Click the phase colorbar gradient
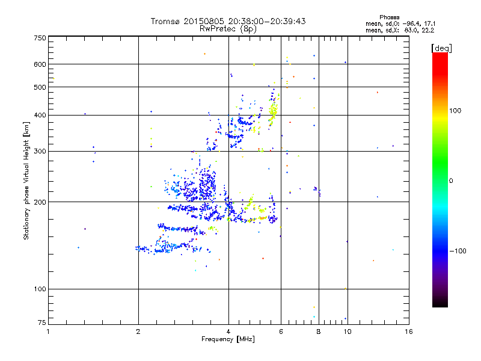Viewport: 481px width, 361px height. click(440, 179)
